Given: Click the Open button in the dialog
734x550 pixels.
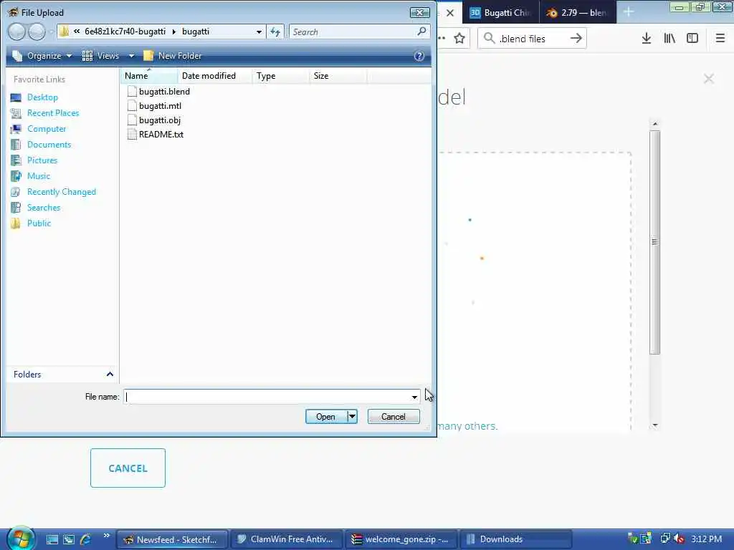Looking at the screenshot, I should pyautogui.click(x=326, y=416).
